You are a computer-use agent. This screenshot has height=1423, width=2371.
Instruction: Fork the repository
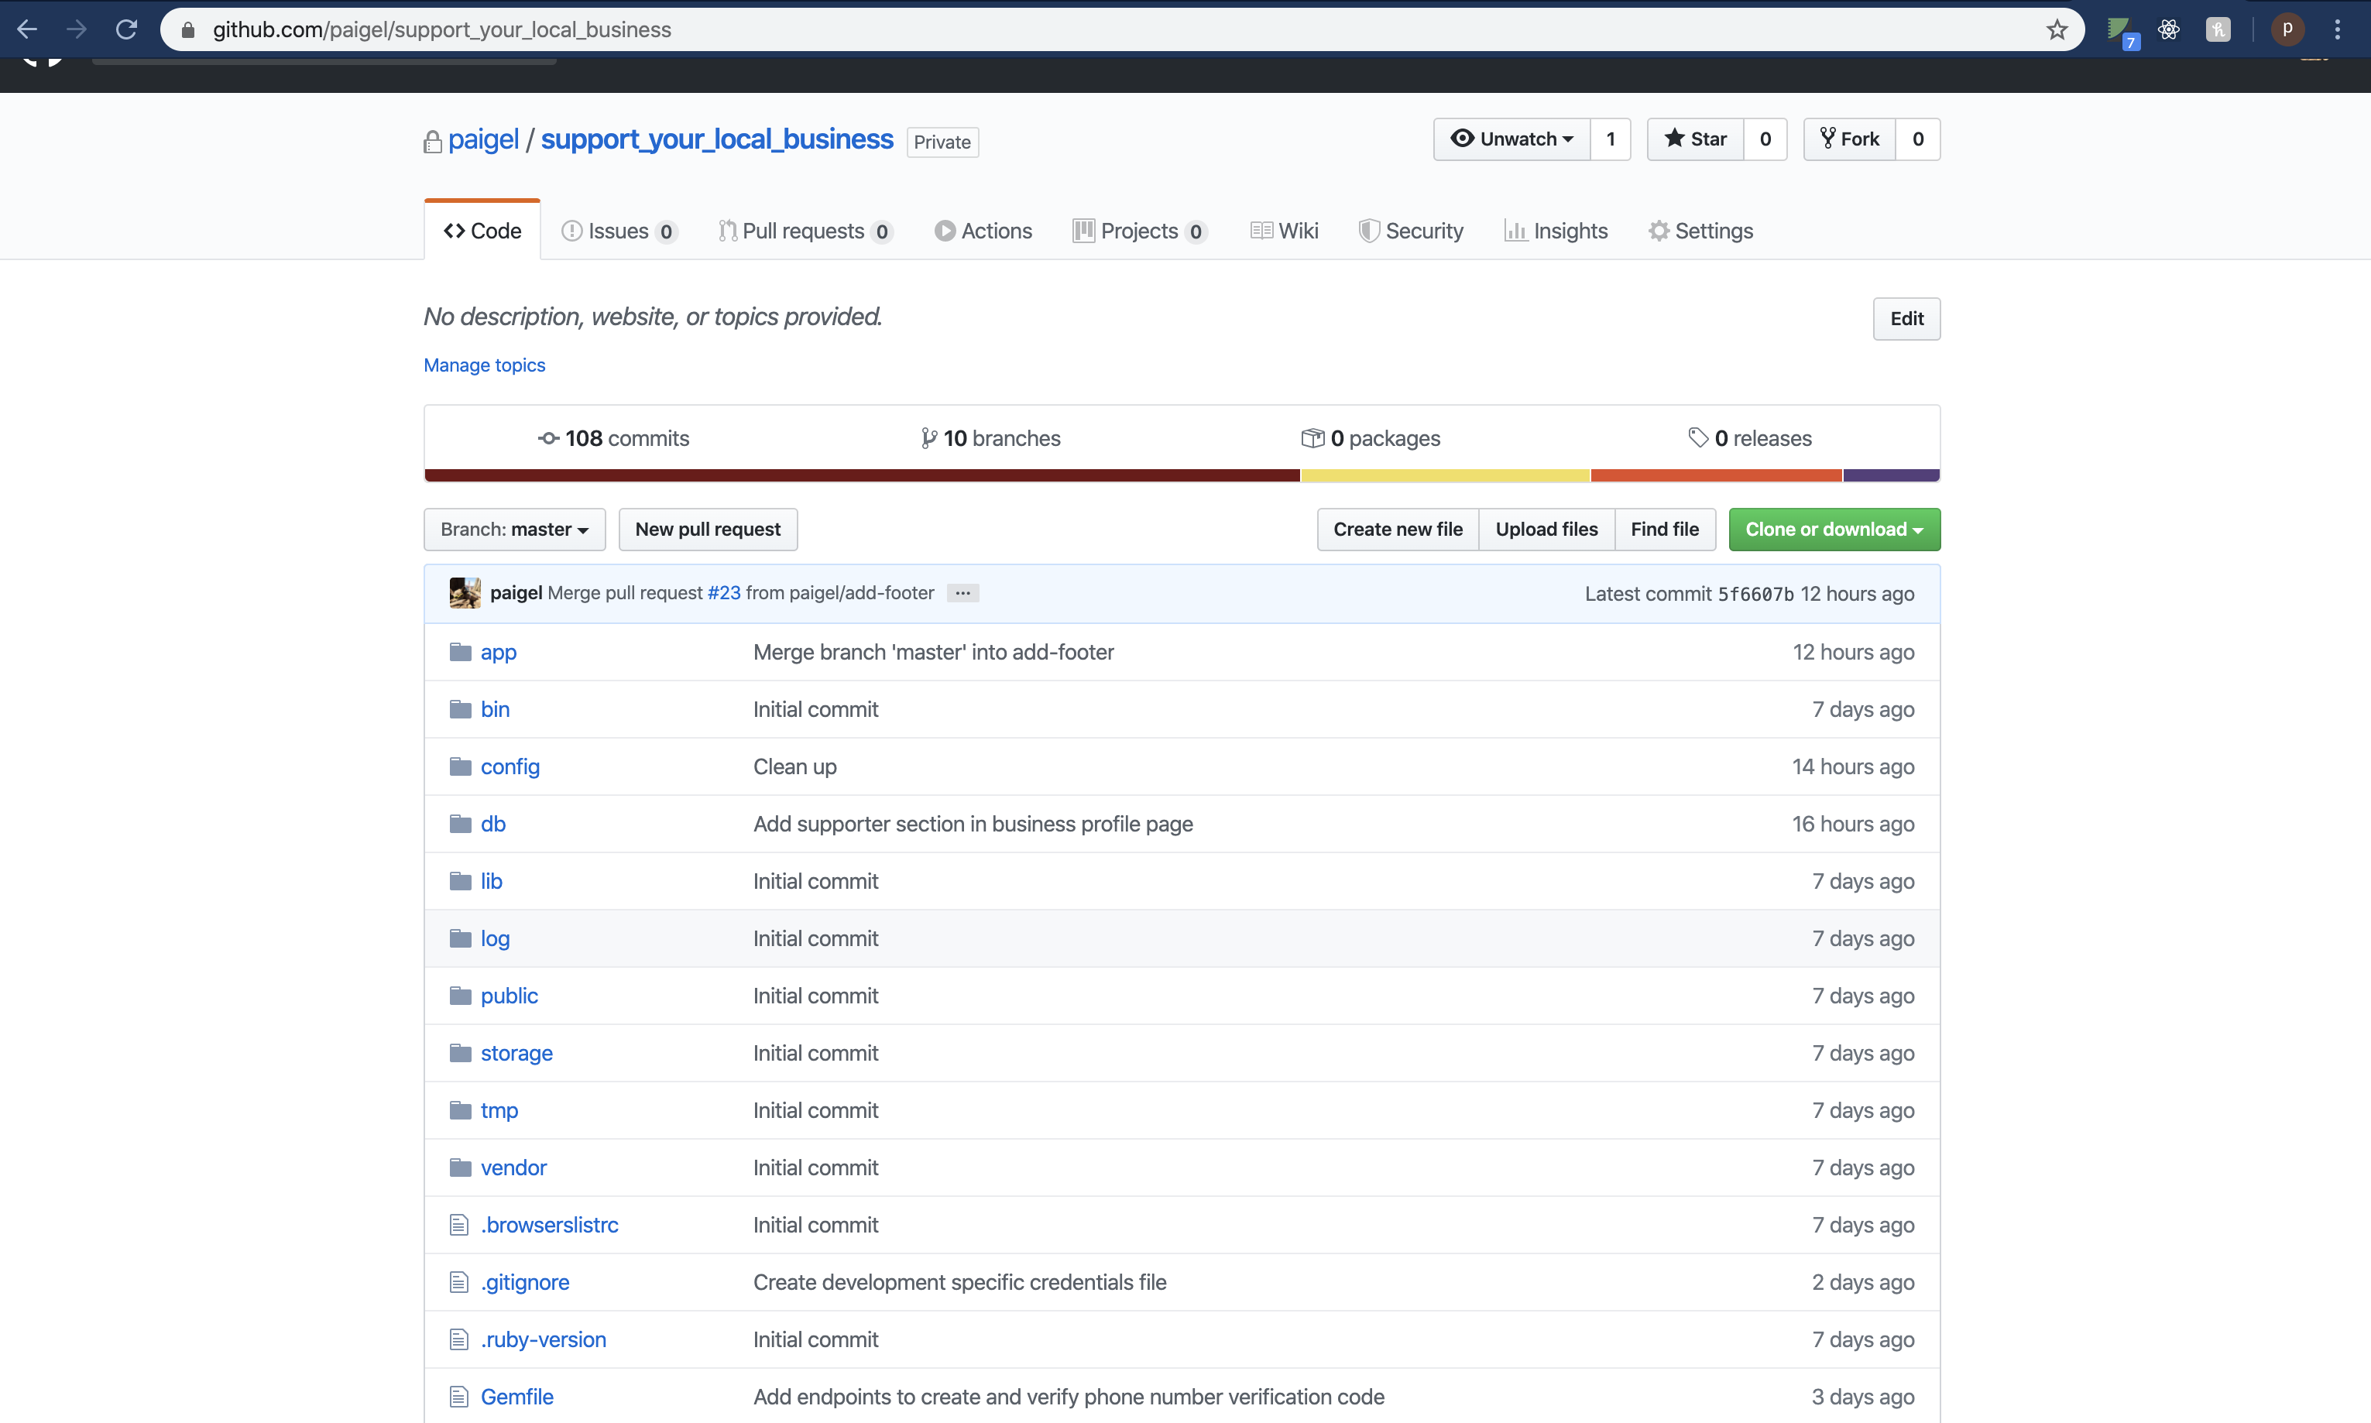tap(1849, 139)
